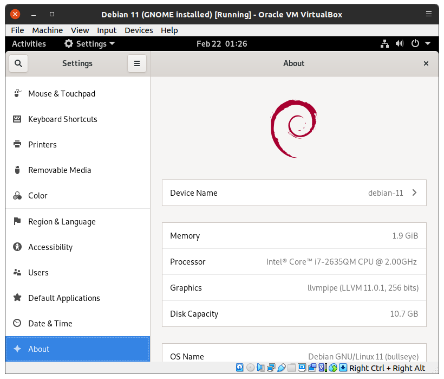Close the Settings About window
The image size is (444, 379).
[x=426, y=63]
